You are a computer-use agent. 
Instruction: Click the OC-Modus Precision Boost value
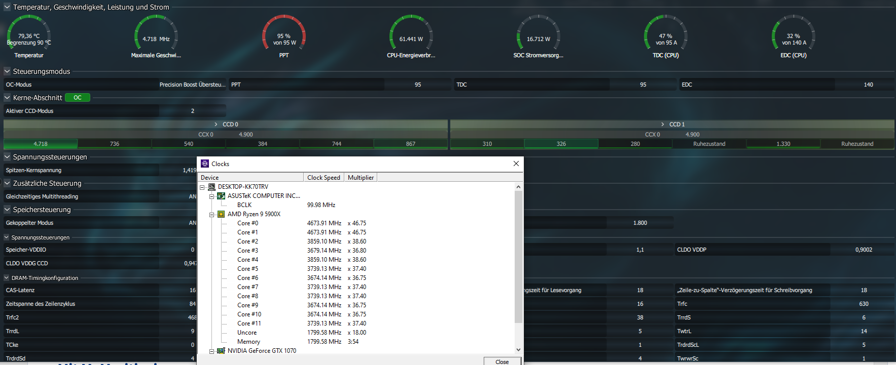(x=192, y=85)
